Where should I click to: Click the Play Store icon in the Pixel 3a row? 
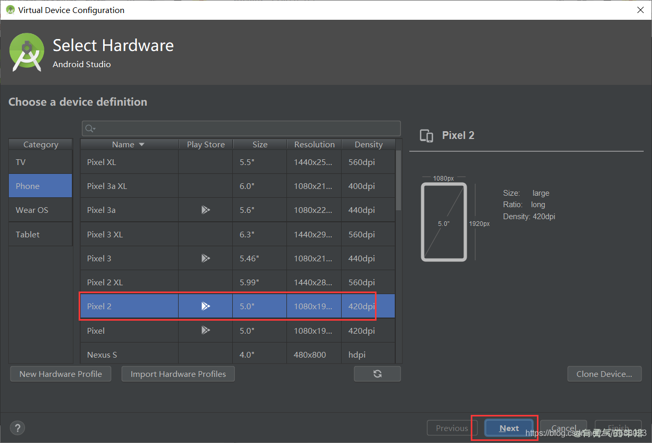tap(206, 210)
